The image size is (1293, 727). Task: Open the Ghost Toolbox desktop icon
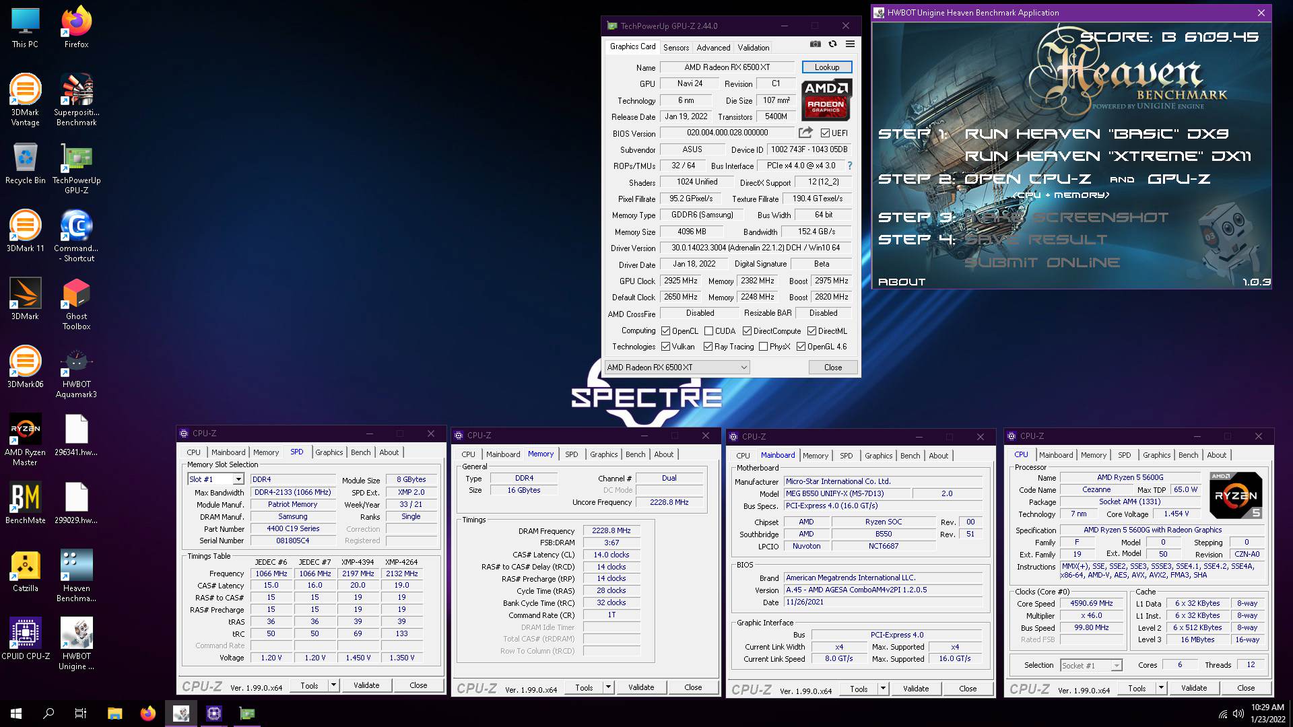(76, 305)
